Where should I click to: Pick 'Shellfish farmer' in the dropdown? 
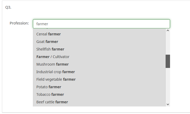[50, 49]
